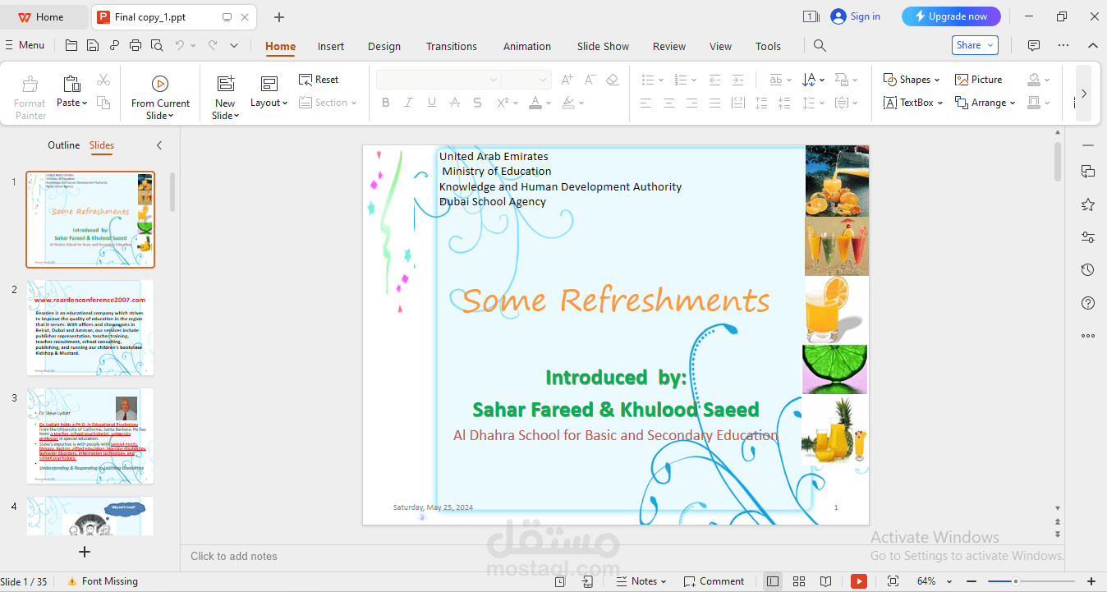Click the Upgrade now button
The height and width of the screenshot is (592, 1107).
click(951, 16)
